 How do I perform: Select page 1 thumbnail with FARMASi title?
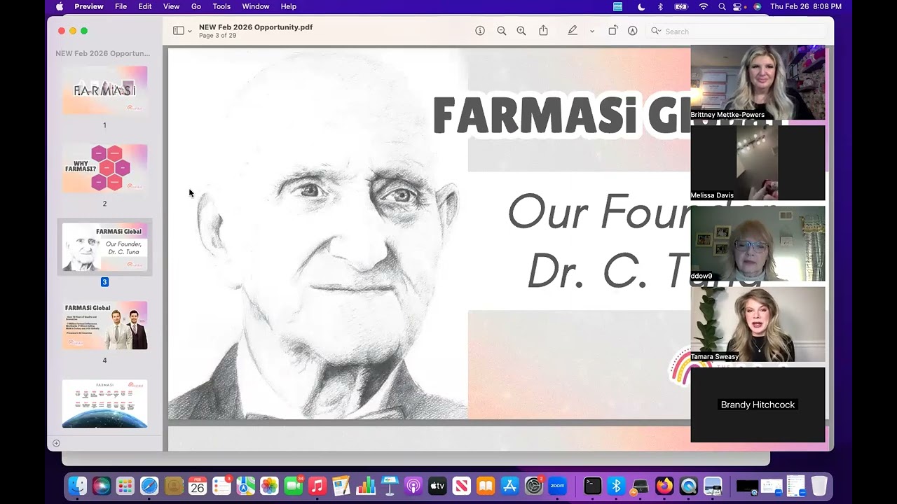pyautogui.click(x=104, y=90)
